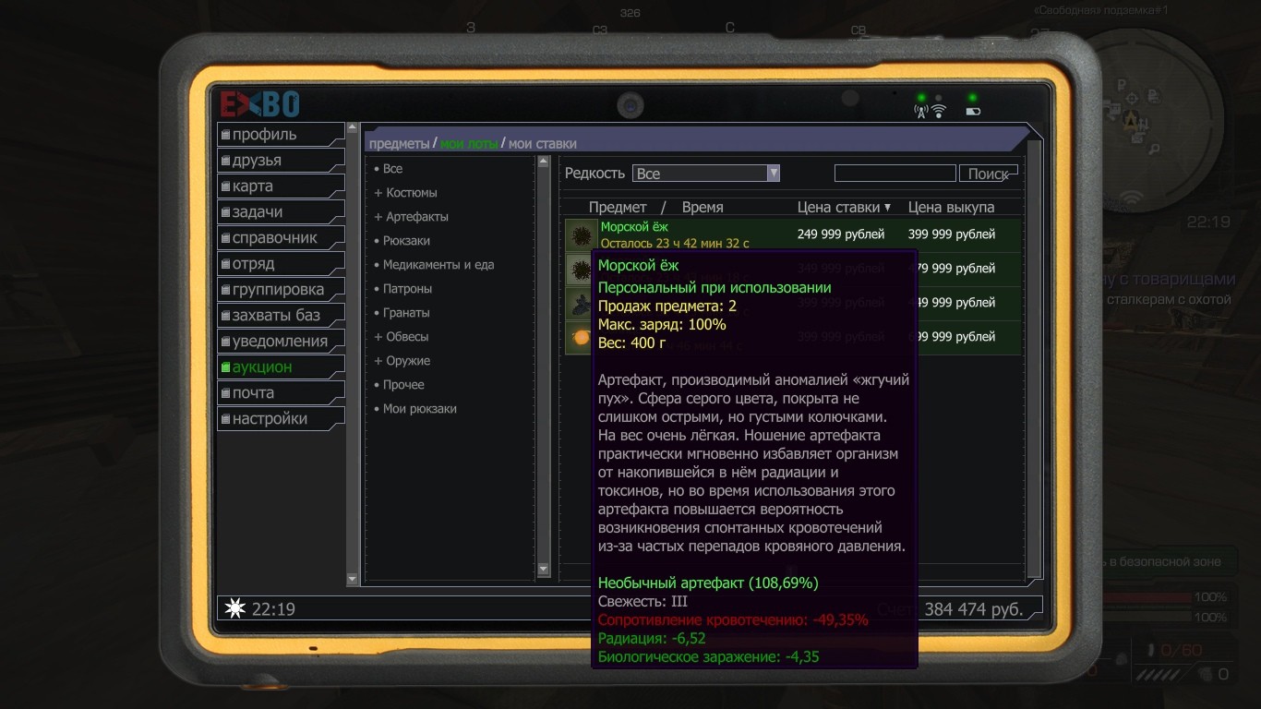Expand the Обвесы category
Viewport: 1261px width, 709px height.
point(401,337)
